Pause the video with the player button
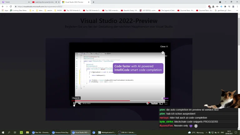Screen dimensions: 240x135 click(x=74, y=103)
